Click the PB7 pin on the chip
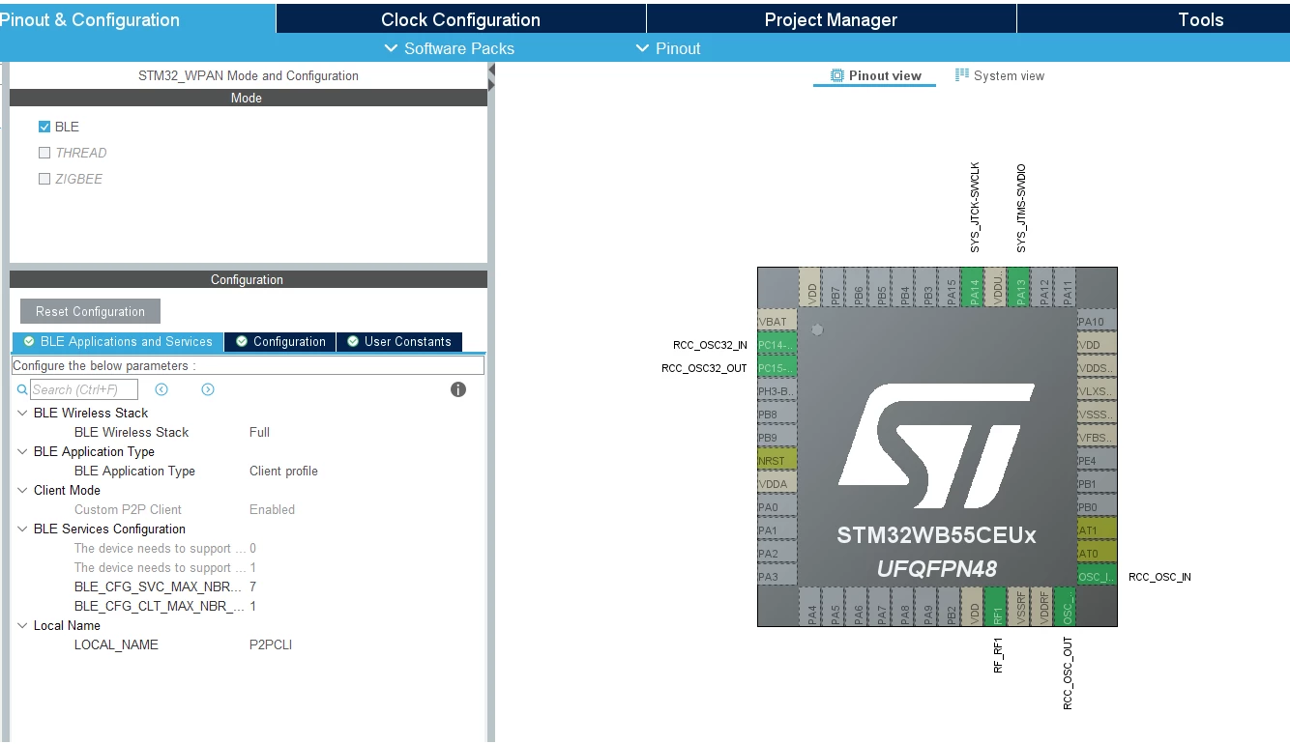The height and width of the screenshot is (744, 1290). (x=836, y=288)
